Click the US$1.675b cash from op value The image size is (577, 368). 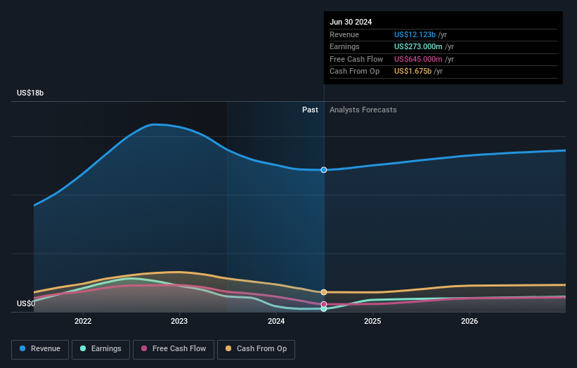(x=413, y=72)
